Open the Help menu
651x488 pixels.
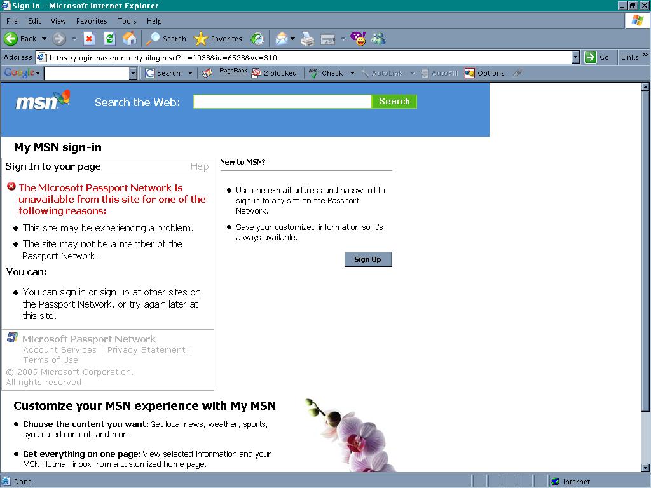click(x=154, y=21)
